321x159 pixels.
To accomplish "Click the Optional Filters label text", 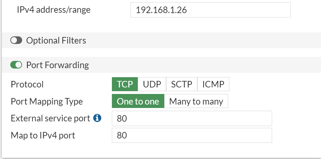I will [56, 40].
